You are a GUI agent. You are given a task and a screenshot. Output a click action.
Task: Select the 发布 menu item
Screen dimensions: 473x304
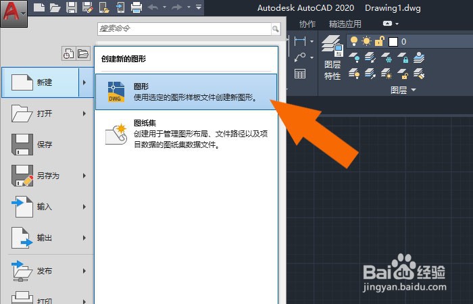pyautogui.click(x=40, y=271)
